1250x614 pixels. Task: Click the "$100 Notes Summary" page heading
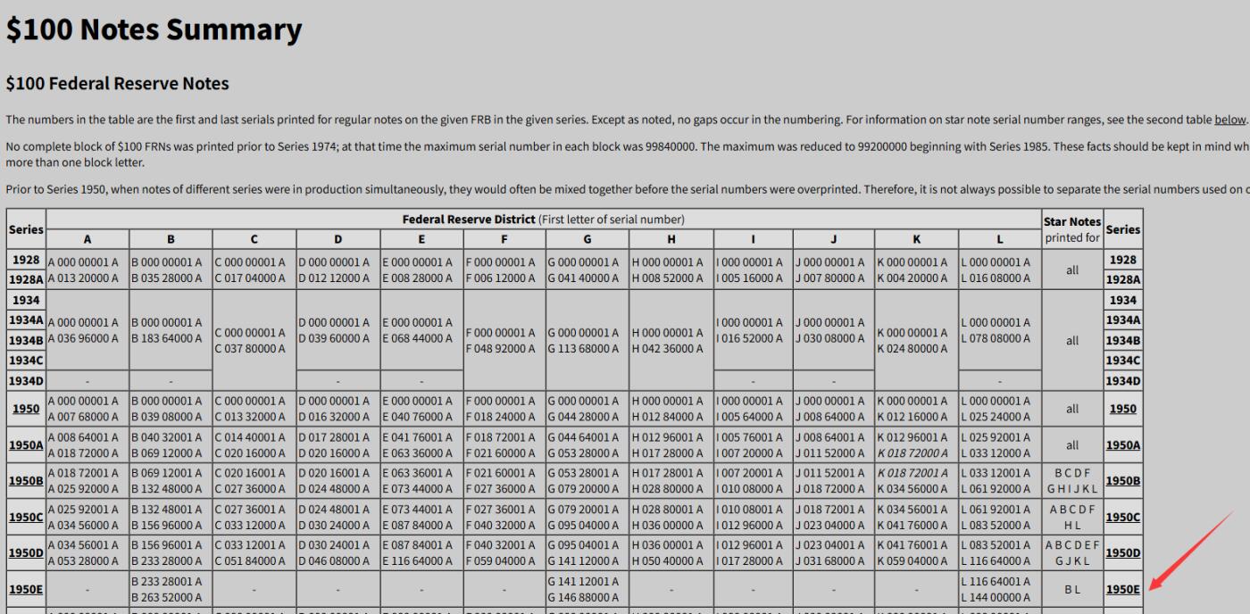pos(154,30)
